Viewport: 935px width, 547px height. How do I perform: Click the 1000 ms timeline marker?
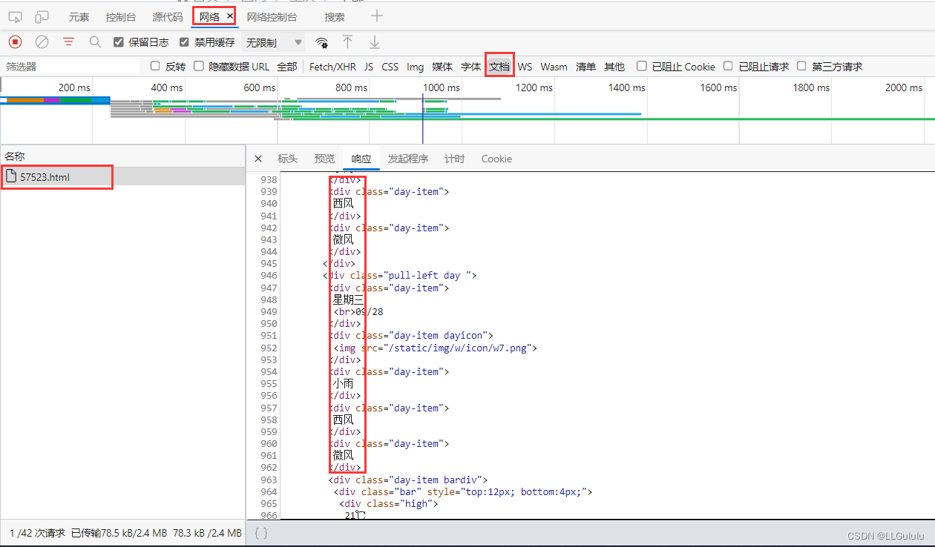pyautogui.click(x=442, y=87)
